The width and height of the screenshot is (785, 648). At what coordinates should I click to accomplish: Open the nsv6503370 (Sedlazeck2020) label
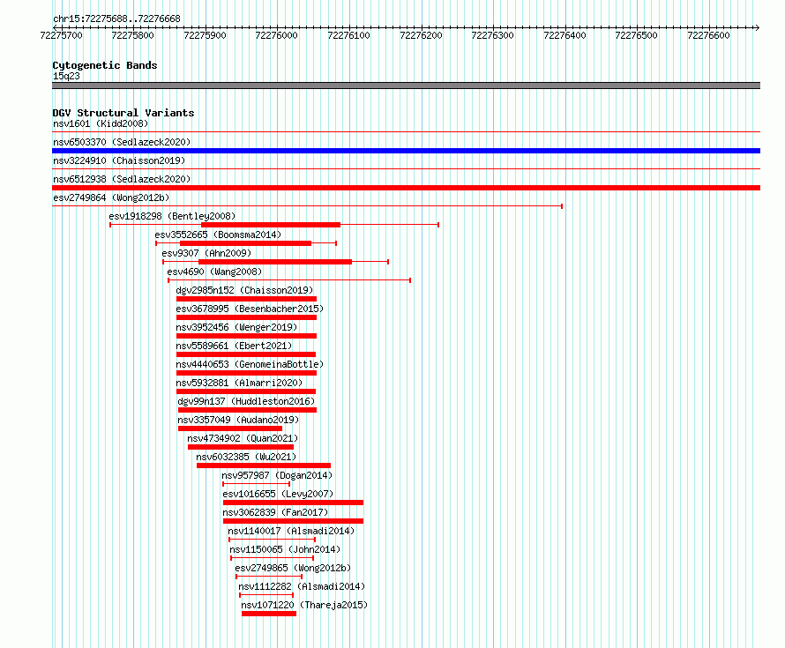pyautogui.click(x=122, y=142)
